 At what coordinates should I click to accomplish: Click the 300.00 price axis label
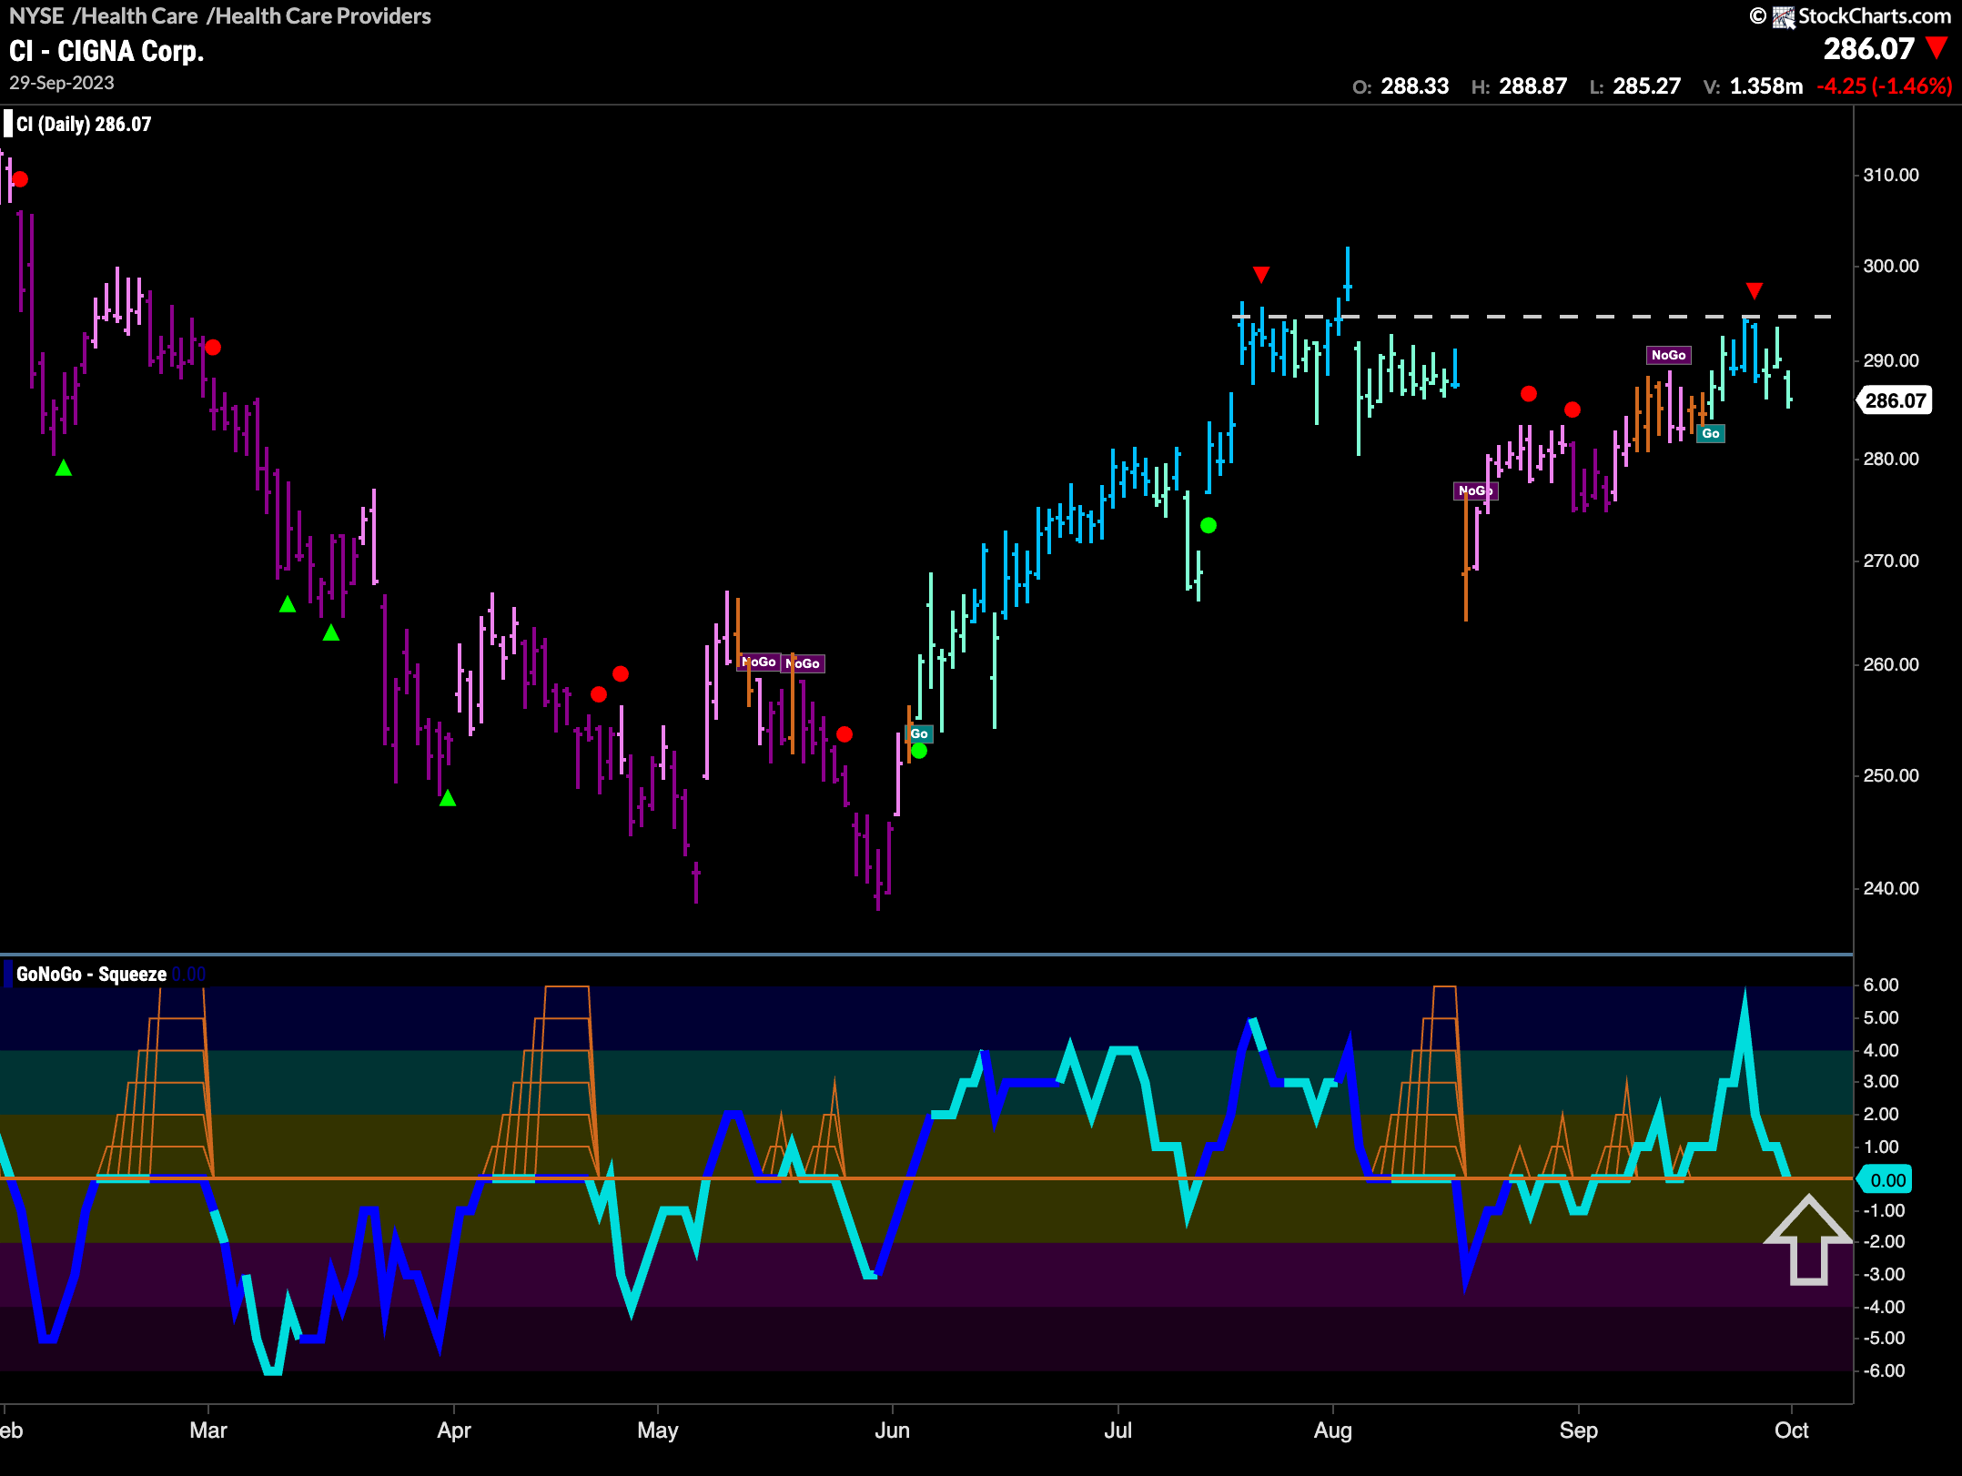[x=1890, y=266]
